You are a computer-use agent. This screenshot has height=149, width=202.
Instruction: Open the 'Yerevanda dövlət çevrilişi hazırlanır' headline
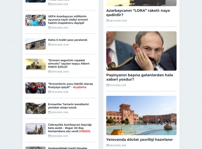tap(139, 140)
